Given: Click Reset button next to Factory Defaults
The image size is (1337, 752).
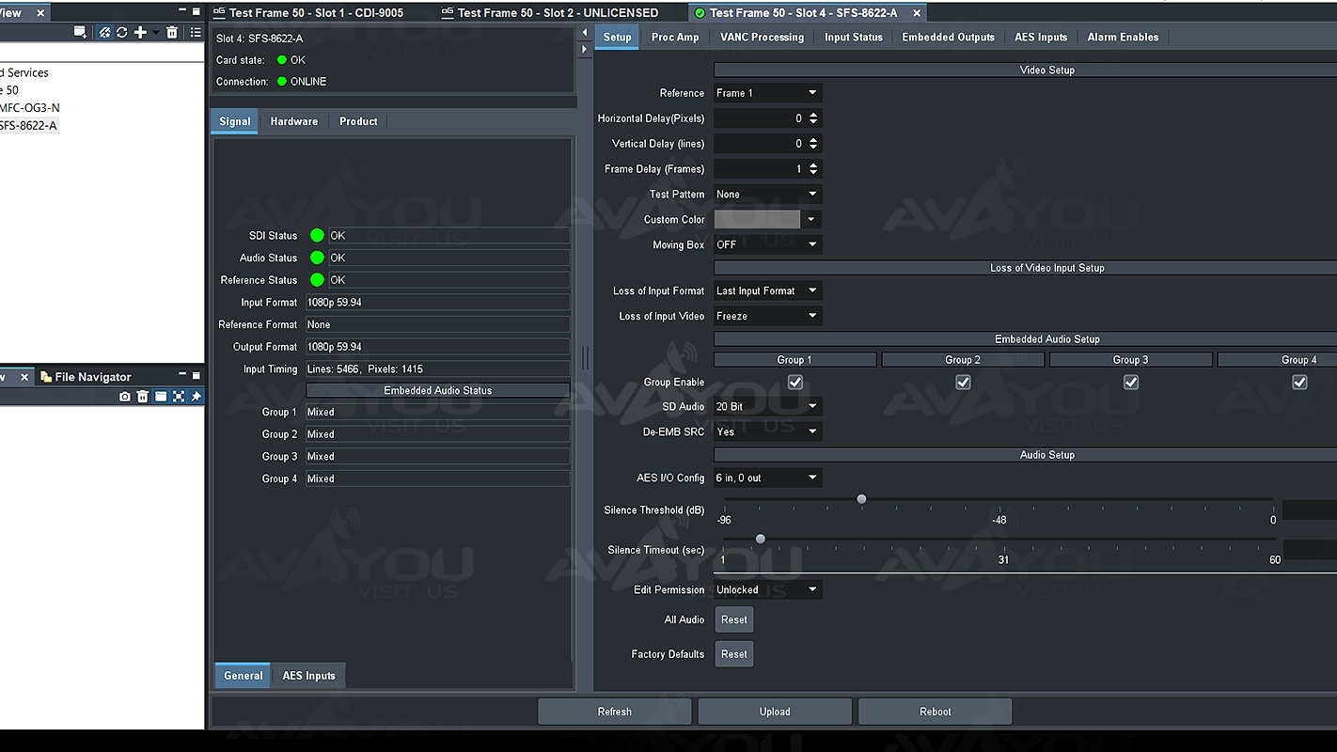Looking at the screenshot, I should 733,654.
